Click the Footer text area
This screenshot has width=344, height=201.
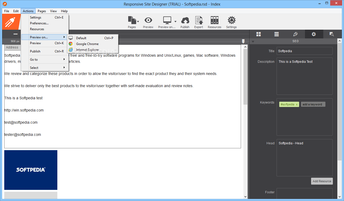pos(304,193)
